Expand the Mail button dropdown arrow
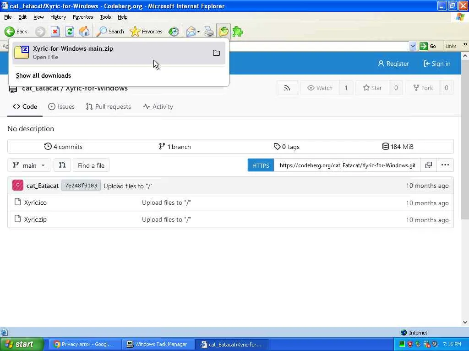The width and height of the screenshot is (469, 351). click(x=198, y=32)
